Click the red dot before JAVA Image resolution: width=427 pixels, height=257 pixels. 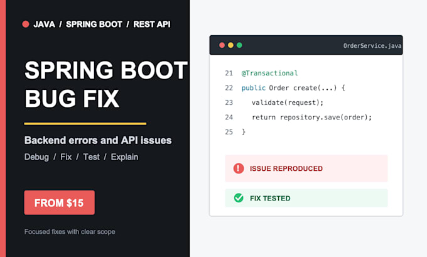[26, 25]
